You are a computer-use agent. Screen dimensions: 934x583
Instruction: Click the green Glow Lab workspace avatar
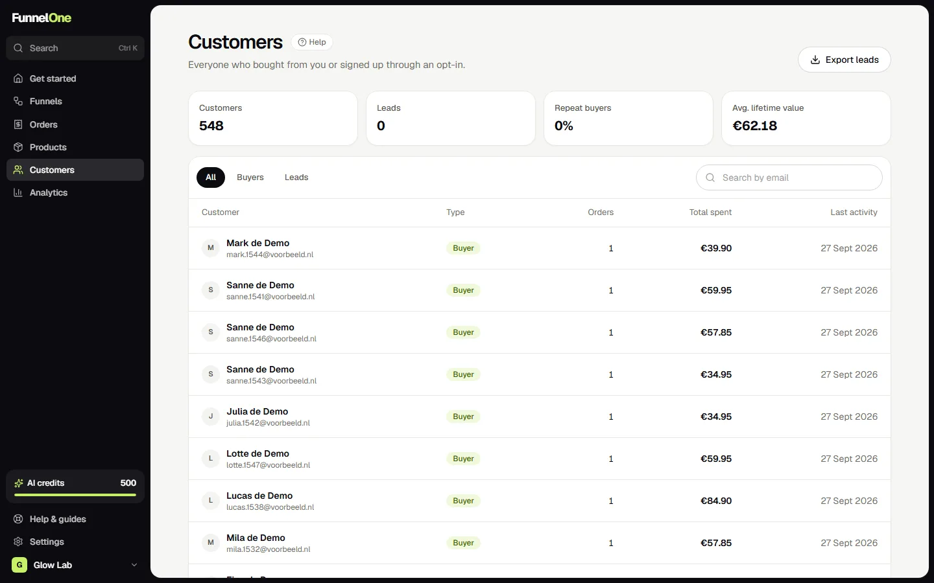pos(19,565)
